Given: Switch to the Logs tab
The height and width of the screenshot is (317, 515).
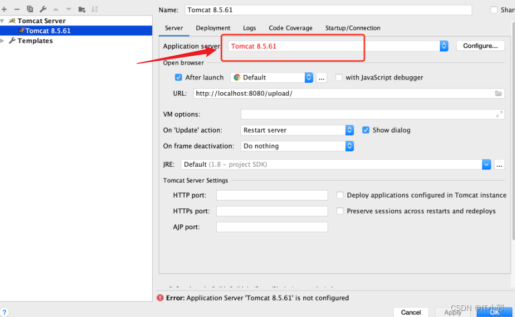Looking at the screenshot, I should 249,28.
